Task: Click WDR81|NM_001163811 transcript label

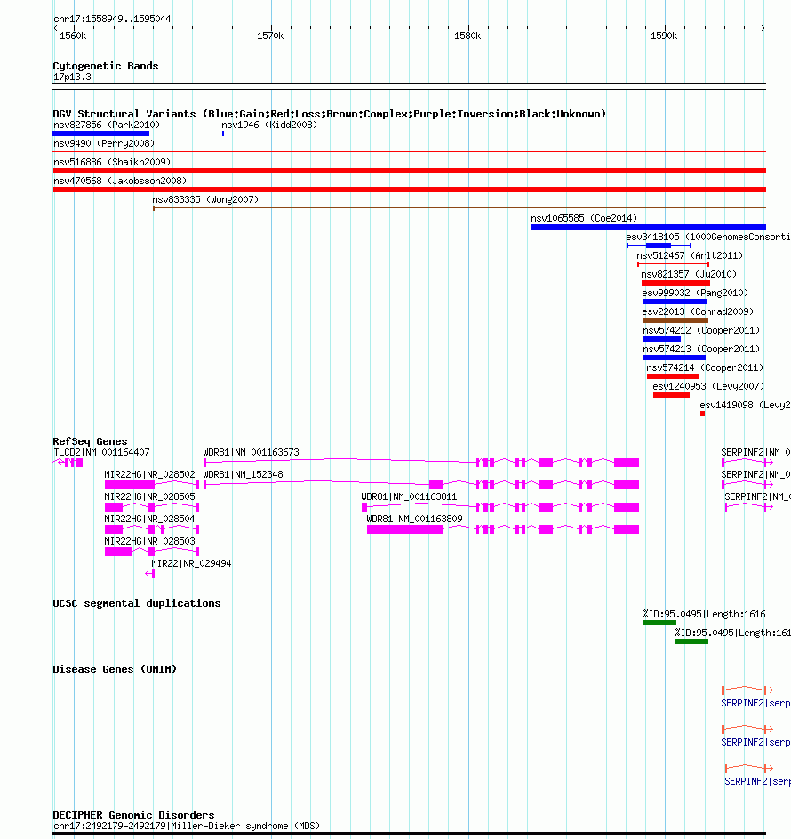Action: (x=409, y=497)
